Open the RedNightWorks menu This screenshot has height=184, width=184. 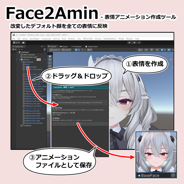[110, 39]
